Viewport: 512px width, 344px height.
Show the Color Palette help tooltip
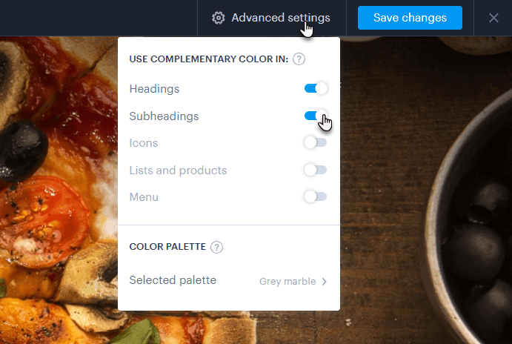pyautogui.click(x=216, y=247)
